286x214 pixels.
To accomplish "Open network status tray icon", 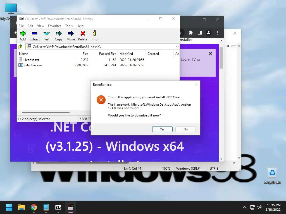I will tap(252, 207).
